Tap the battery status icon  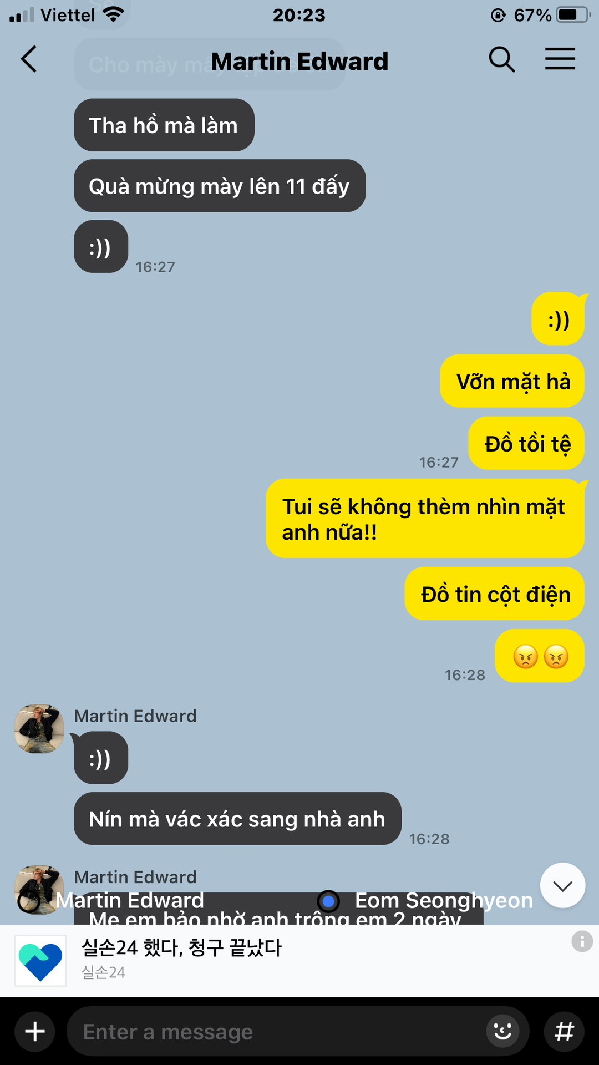click(x=573, y=15)
